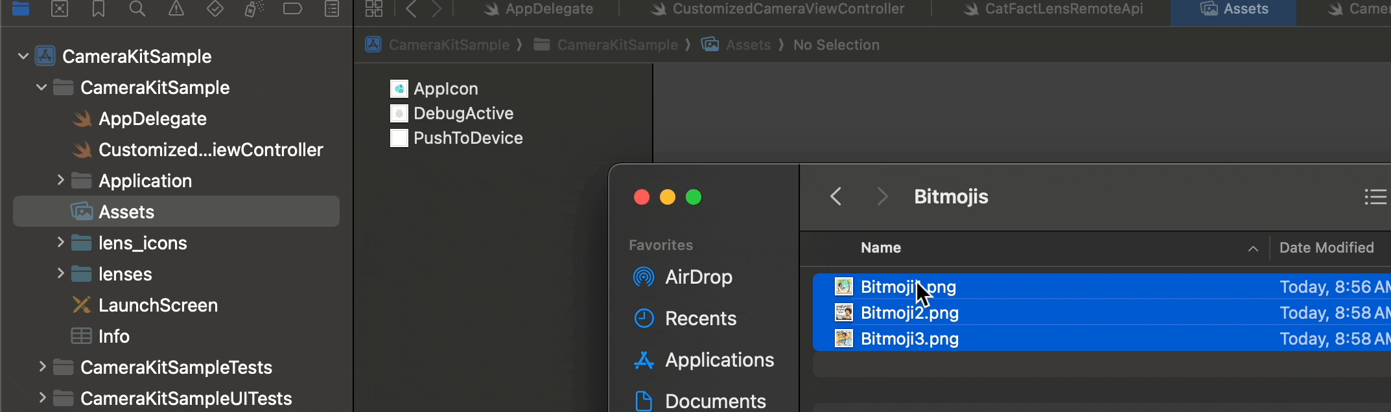Show the Breakpoint navigator
This screenshot has width=1391, height=412.
pos(292,8)
